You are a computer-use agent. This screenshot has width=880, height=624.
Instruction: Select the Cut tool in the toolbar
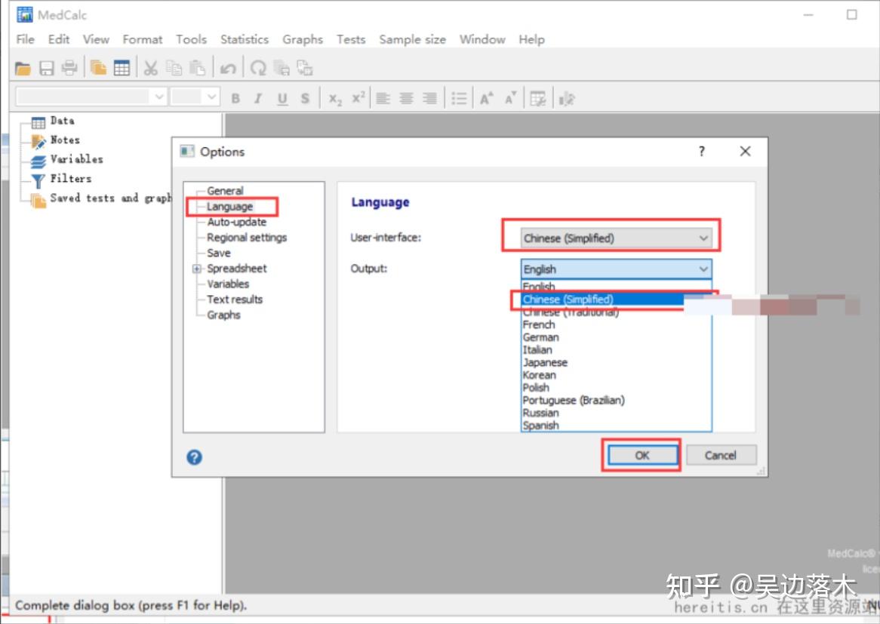150,67
